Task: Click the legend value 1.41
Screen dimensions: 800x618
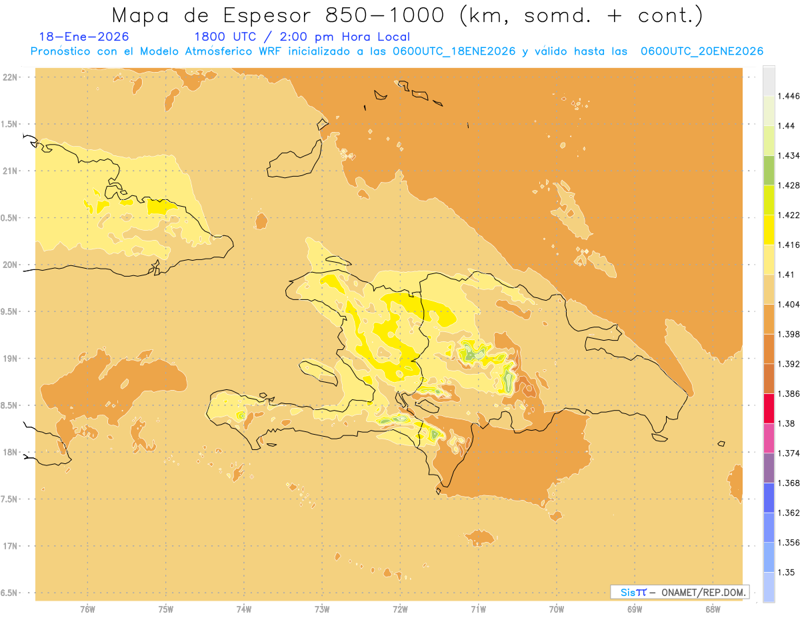Action: coord(785,275)
